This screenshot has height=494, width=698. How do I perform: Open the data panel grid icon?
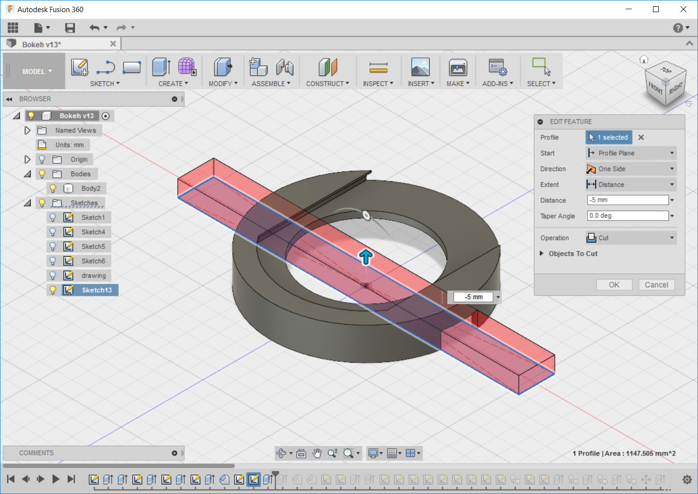pos(13,28)
